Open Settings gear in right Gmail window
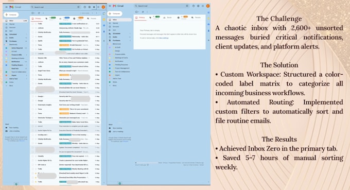 tap(198, 6)
